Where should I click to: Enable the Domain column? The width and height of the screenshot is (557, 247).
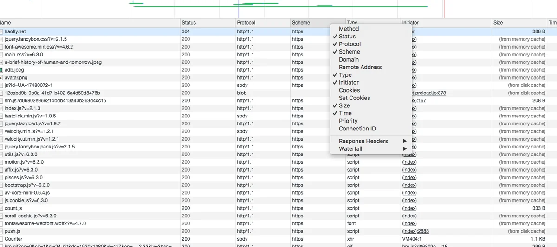349,60
